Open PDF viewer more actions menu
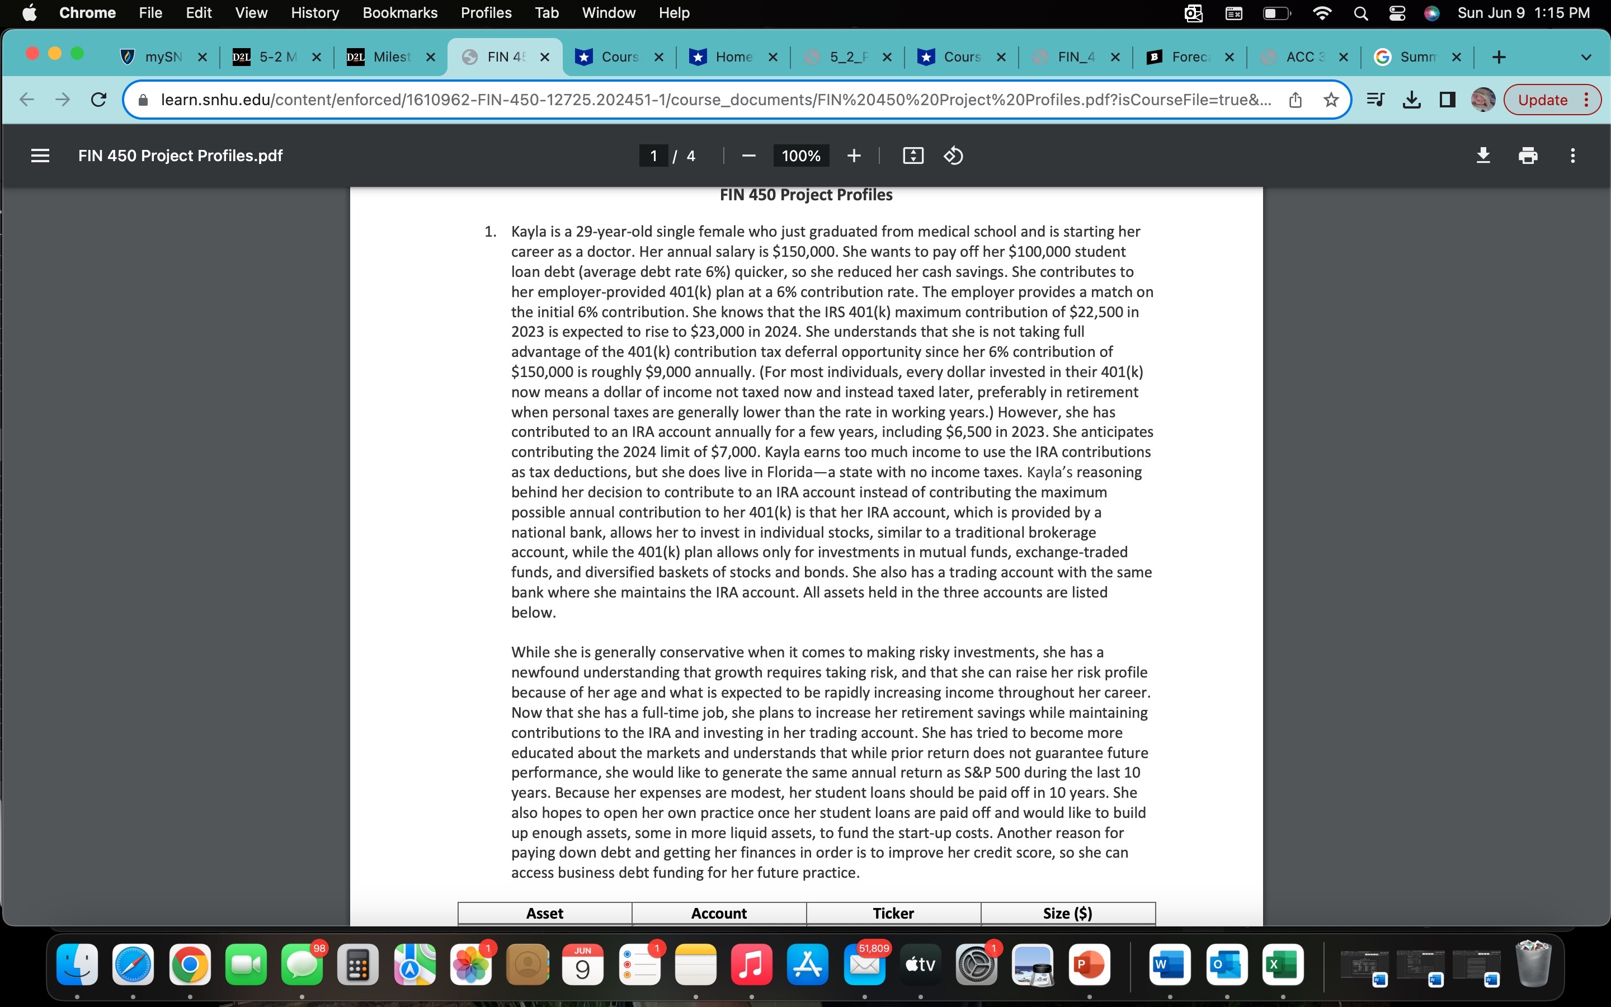 tap(1572, 156)
